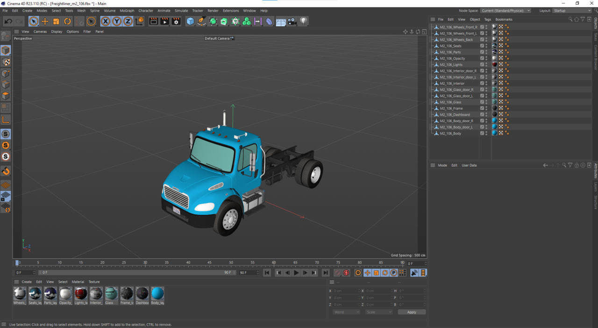
Task: Add a Light object from toolbar
Action: pyautogui.click(x=304, y=21)
